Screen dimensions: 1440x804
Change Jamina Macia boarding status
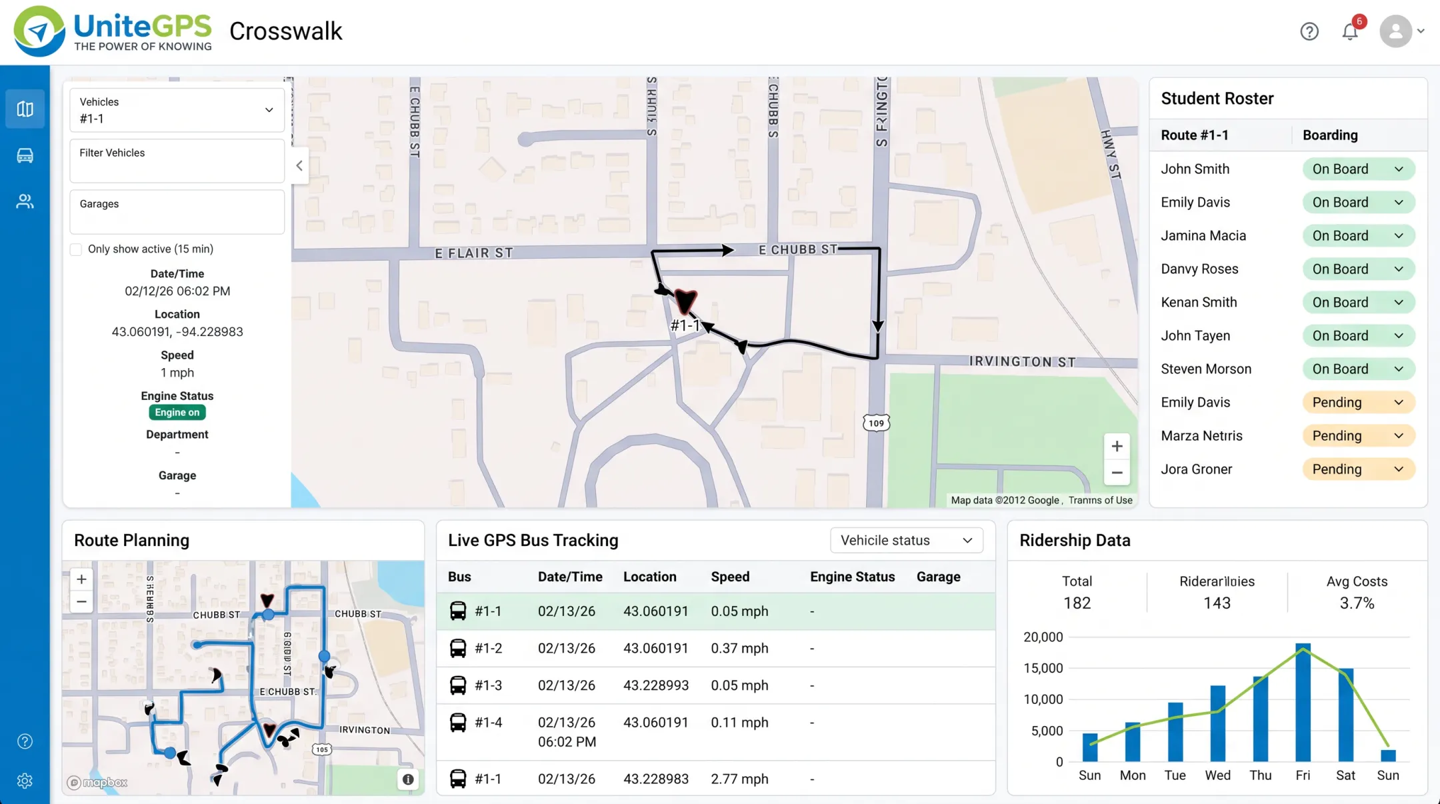click(x=1358, y=235)
